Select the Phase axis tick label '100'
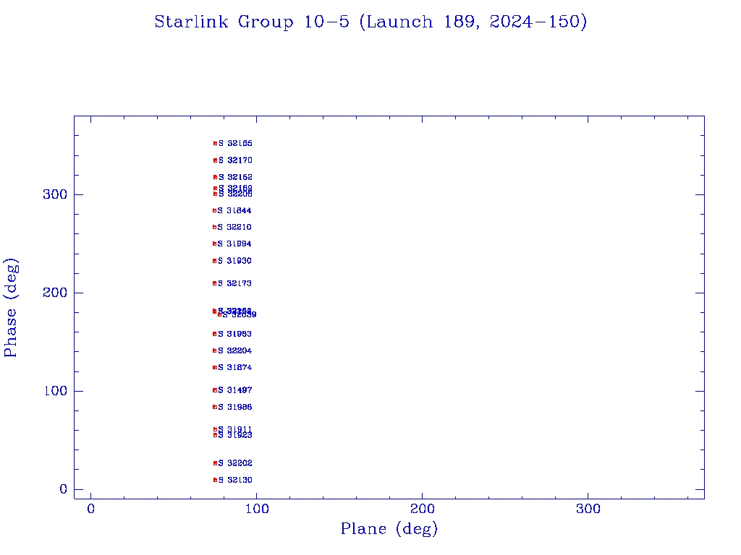 pyautogui.click(x=56, y=391)
